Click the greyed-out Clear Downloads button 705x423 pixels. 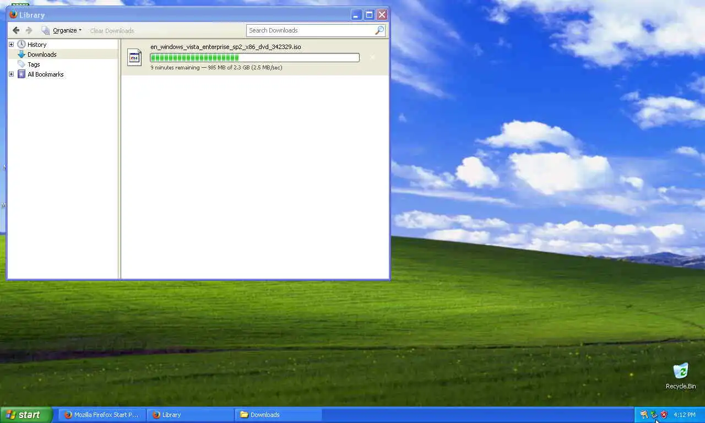(112, 31)
